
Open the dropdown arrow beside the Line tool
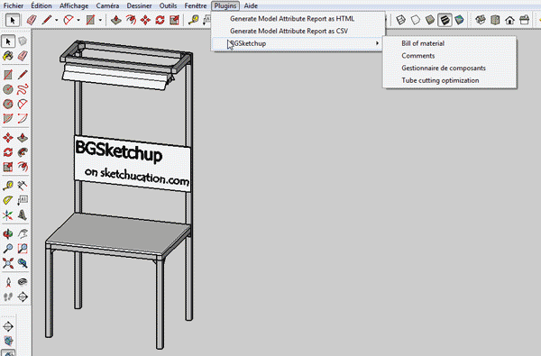57,20
